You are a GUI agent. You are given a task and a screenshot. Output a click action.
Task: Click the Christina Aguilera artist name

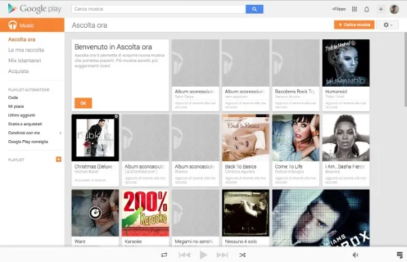(x=239, y=172)
